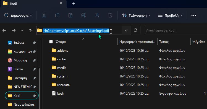Click the system folder icon
The height and width of the screenshot is (109, 207).
pos(54,76)
